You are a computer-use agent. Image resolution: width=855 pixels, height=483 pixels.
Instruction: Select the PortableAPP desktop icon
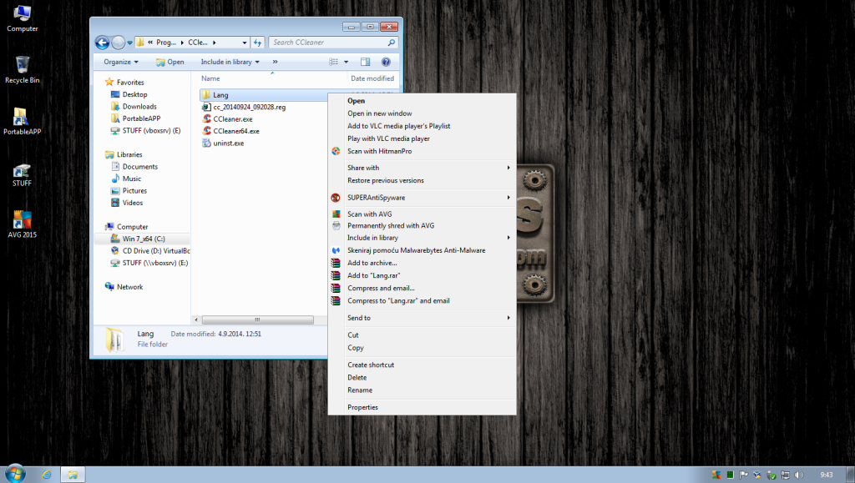[22, 119]
